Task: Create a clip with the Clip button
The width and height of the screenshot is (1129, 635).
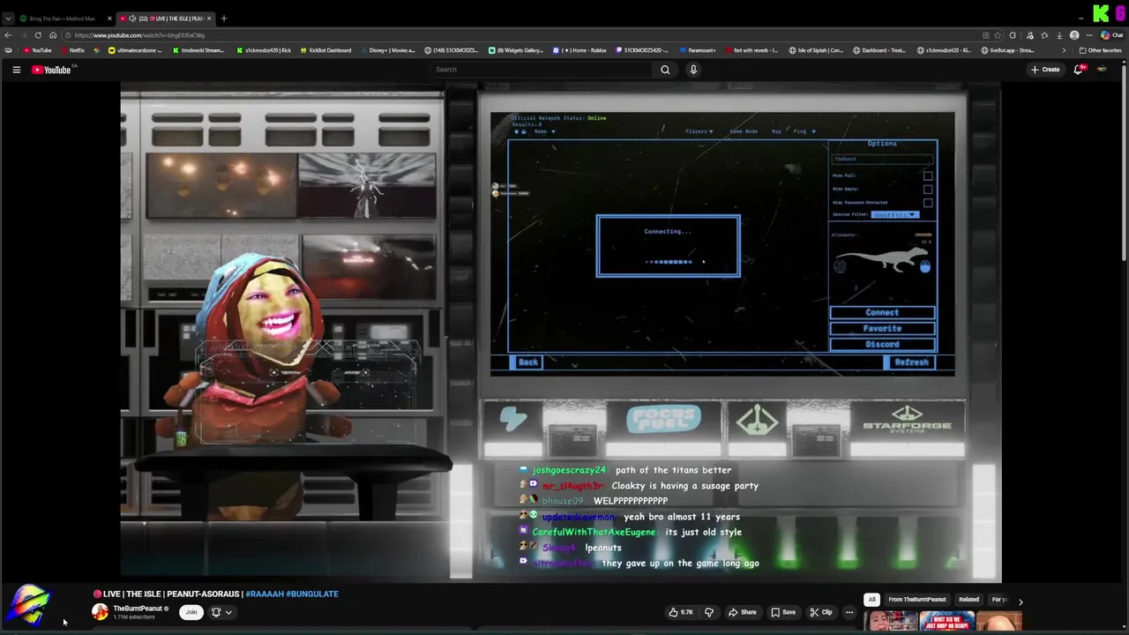Action: pyautogui.click(x=821, y=612)
